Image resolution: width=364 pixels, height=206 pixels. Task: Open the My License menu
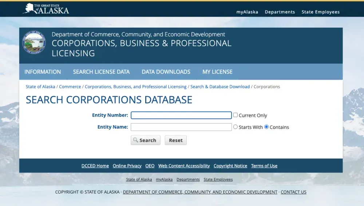coord(217,72)
